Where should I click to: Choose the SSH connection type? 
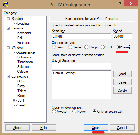102,47
